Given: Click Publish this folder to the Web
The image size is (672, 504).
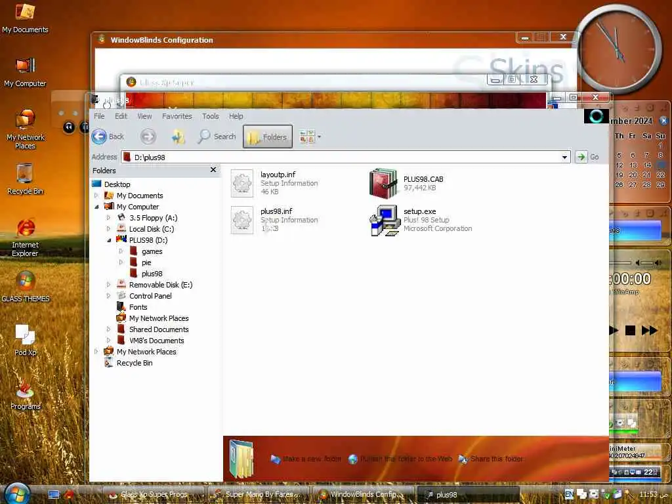Looking at the screenshot, I should [400, 459].
